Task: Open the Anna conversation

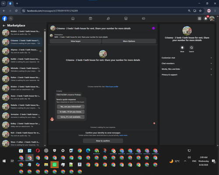Action: 22,97
